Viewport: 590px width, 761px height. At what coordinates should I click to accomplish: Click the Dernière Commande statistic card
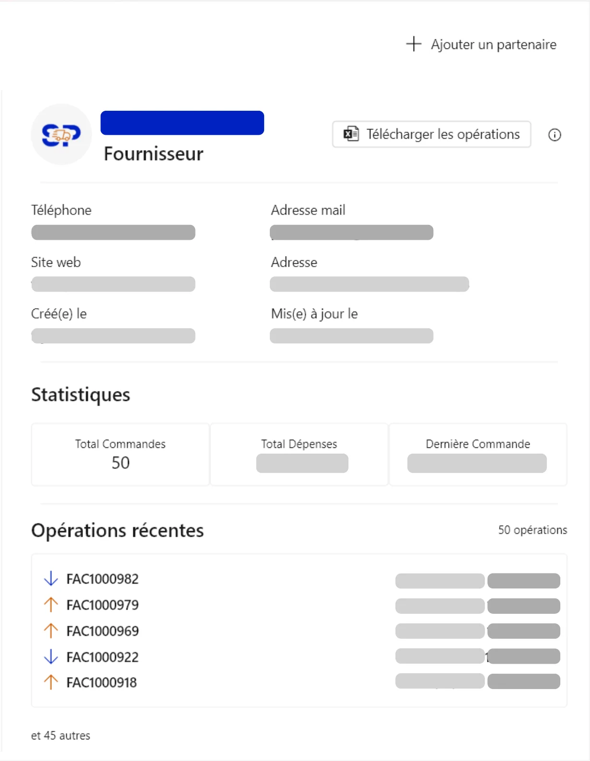point(478,454)
